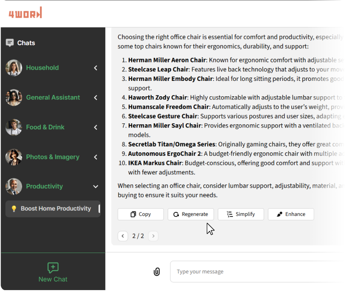Click the Regenerate button
345x291 pixels.
coord(191,214)
